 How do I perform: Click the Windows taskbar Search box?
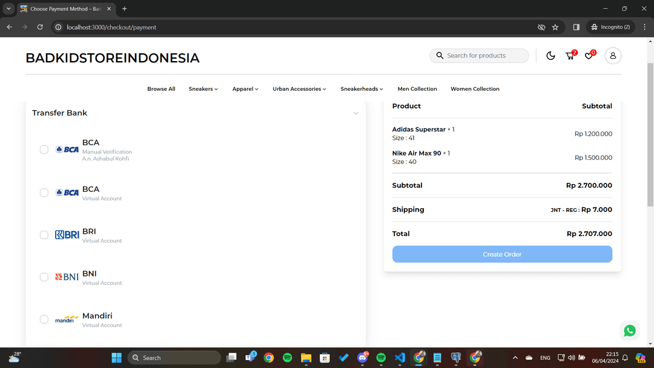pos(174,358)
